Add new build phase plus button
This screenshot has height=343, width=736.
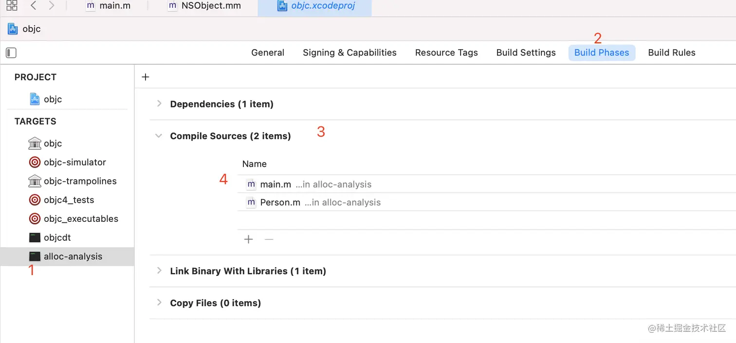click(x=145, y=77)
